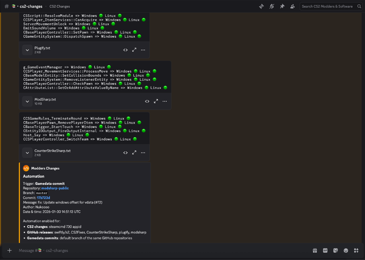
Task: Open more options for CounterStrikeSharp.txt
Action: tap(143, 153)
